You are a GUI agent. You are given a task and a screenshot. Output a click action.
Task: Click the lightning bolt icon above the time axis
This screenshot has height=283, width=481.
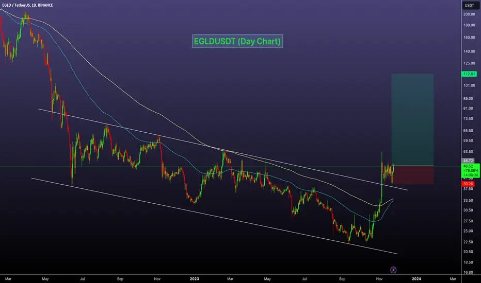point(393,270)
